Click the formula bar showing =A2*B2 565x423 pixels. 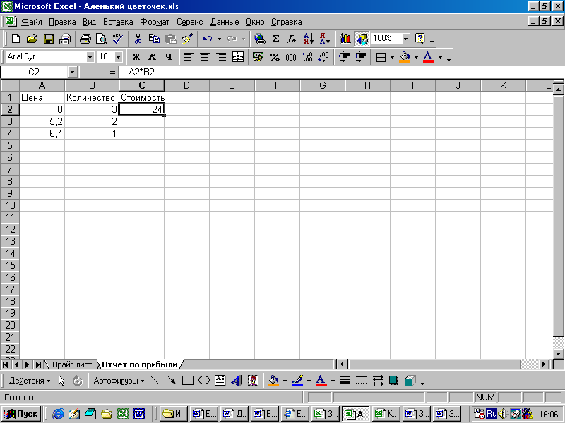(x=340, y=73)
